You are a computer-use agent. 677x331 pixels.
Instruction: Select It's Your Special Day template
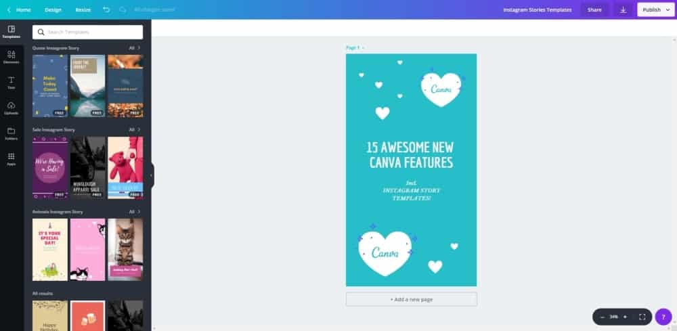[x=50, y=250]
